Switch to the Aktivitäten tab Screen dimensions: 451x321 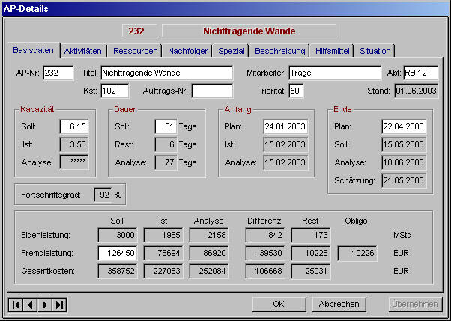pos(83,51)
